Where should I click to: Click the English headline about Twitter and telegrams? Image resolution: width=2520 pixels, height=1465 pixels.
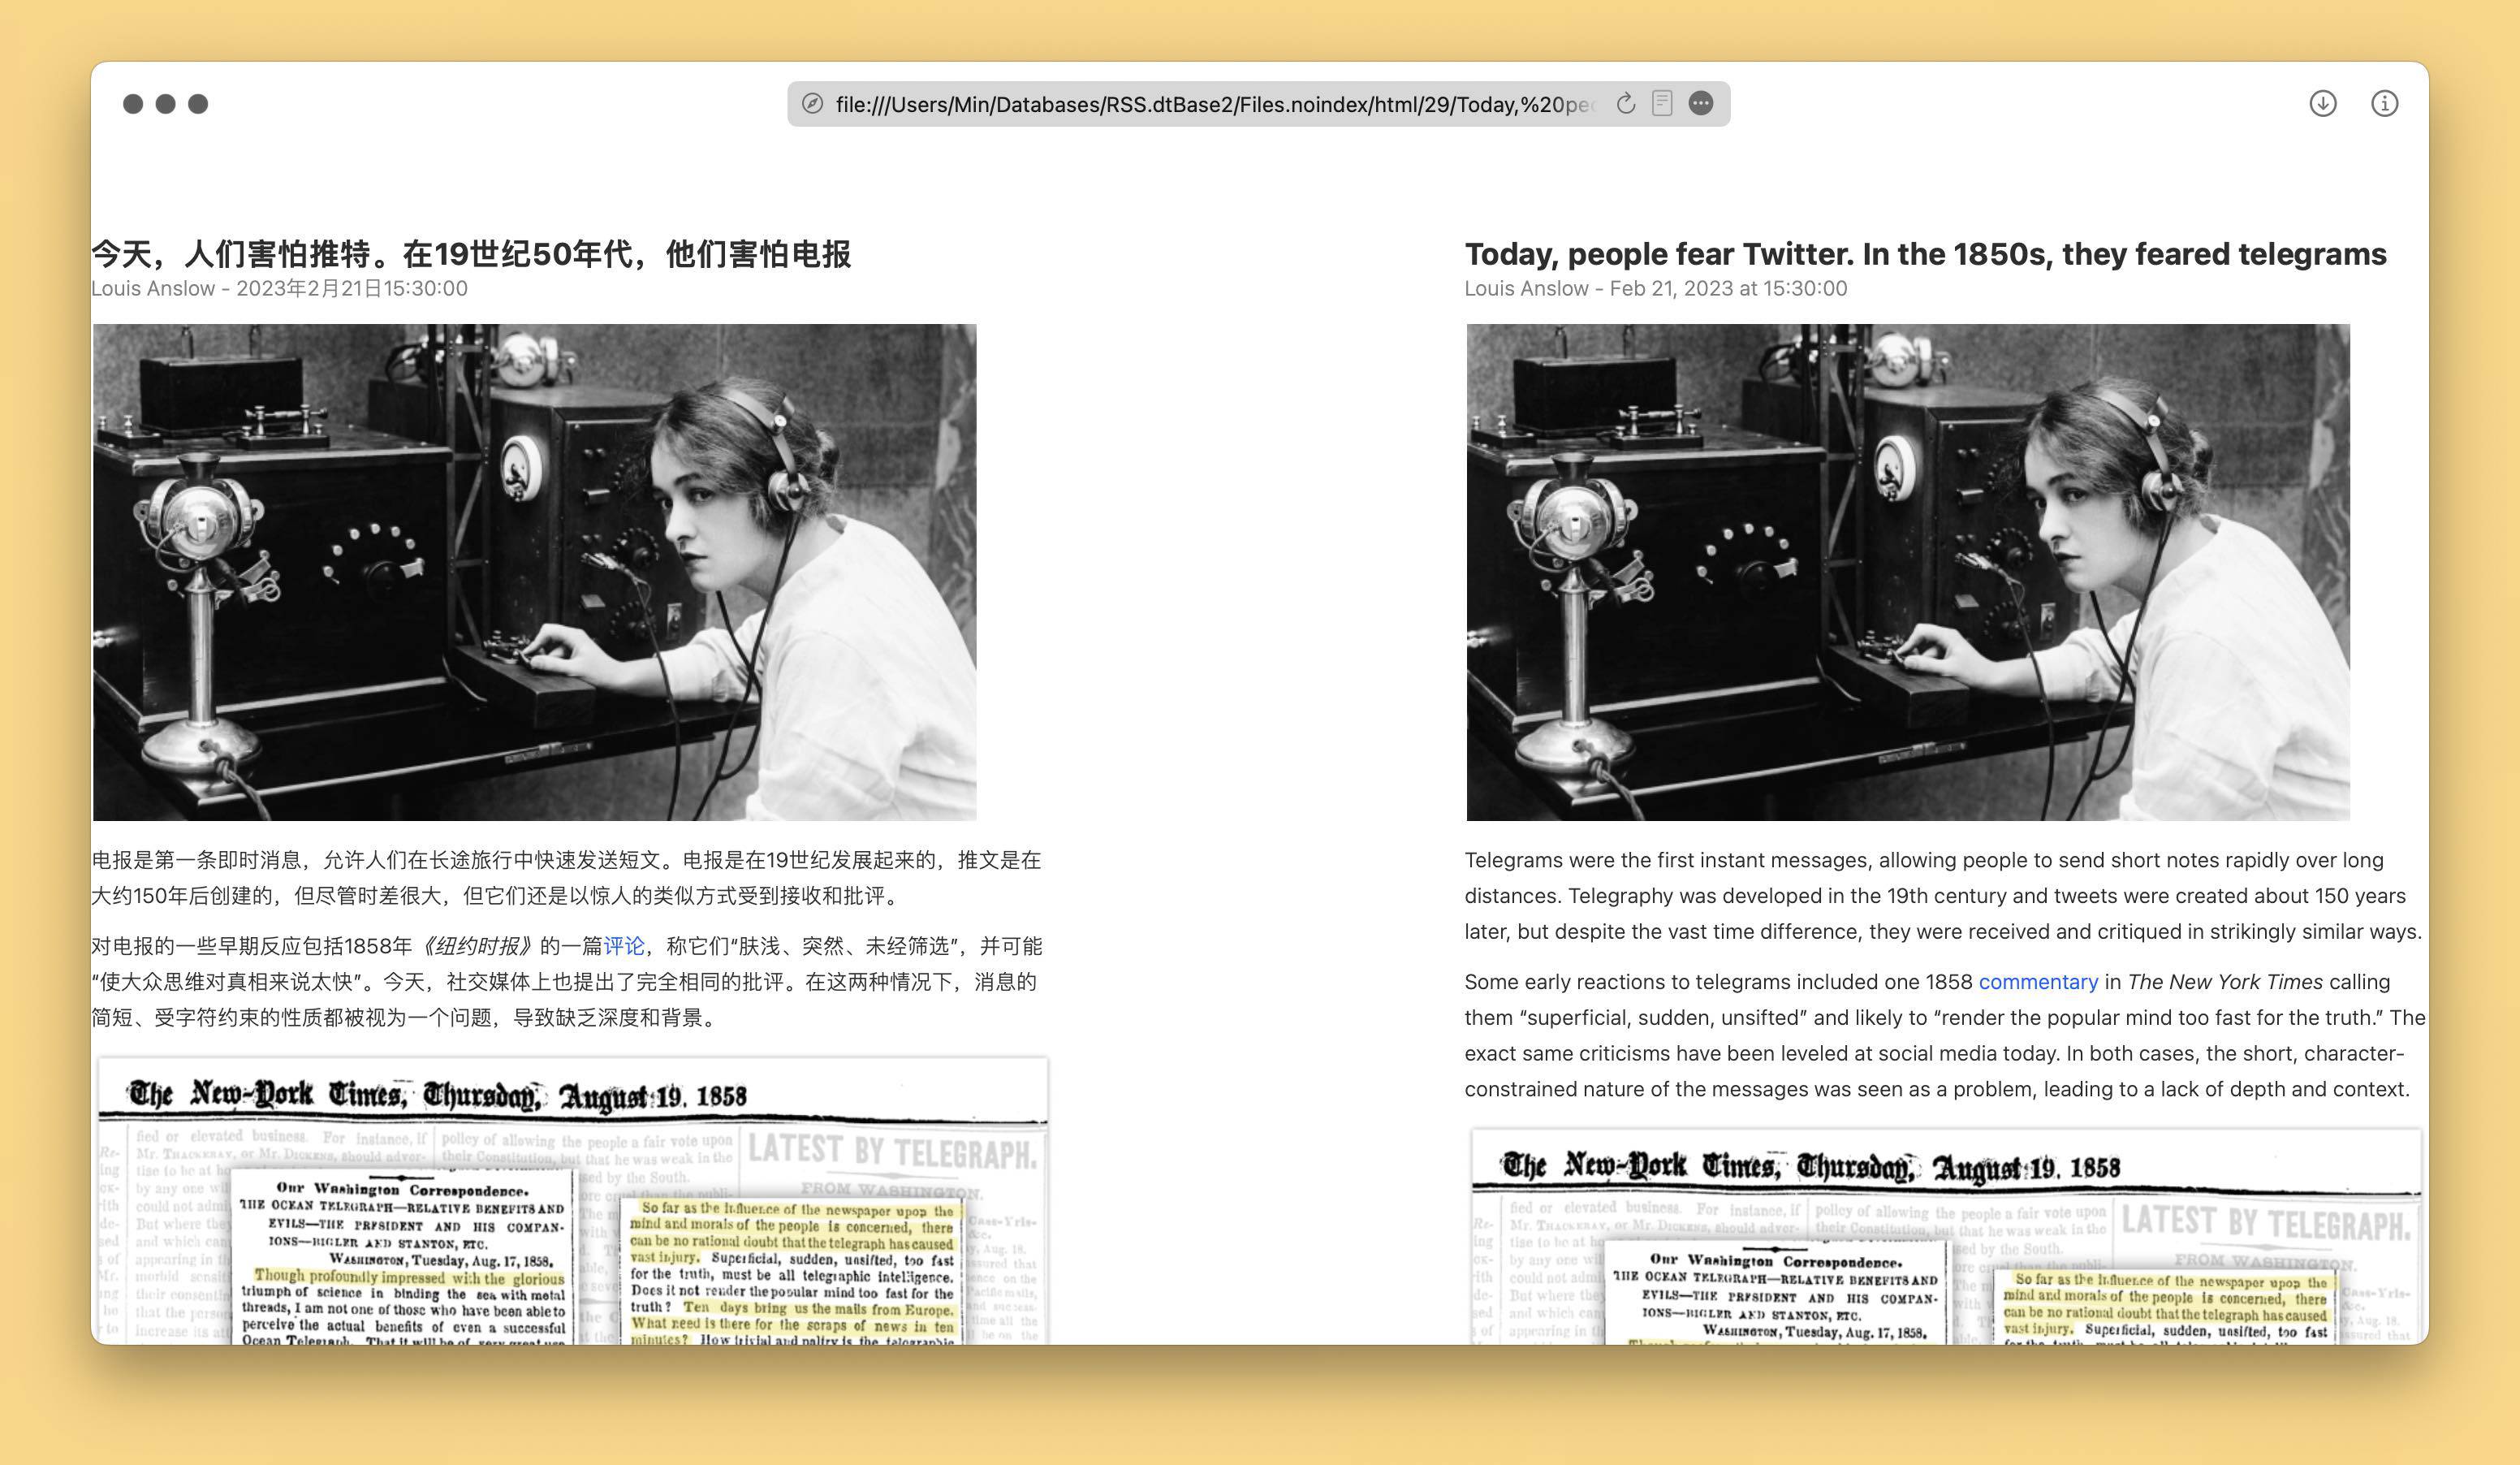coord(1925,254)
